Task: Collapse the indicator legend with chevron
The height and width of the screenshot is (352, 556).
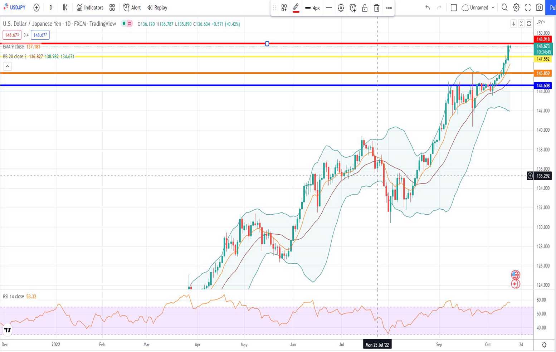Action: (8, 66)
